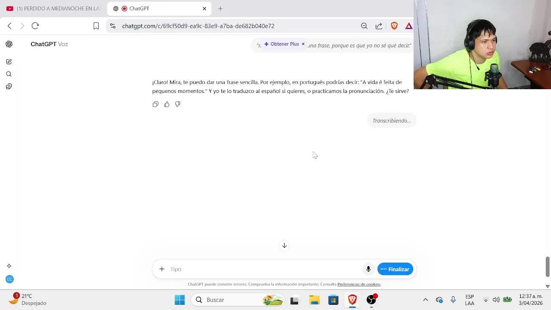Viewport: 551px width, 310px height.
Task: Open Brave Shields lion icon
Action: [394, 26]
